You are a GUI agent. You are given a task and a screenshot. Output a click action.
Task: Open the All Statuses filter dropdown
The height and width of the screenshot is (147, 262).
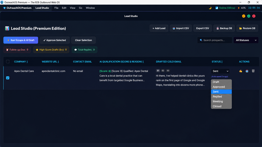pos(246,40)
